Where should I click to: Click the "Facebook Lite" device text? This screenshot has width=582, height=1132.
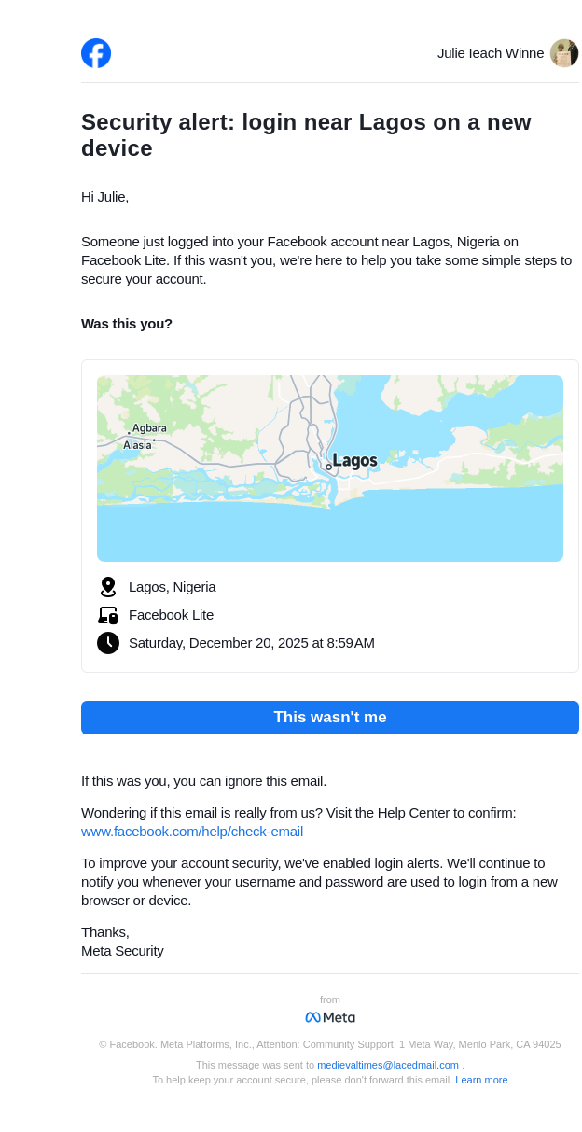pos(171,615)
